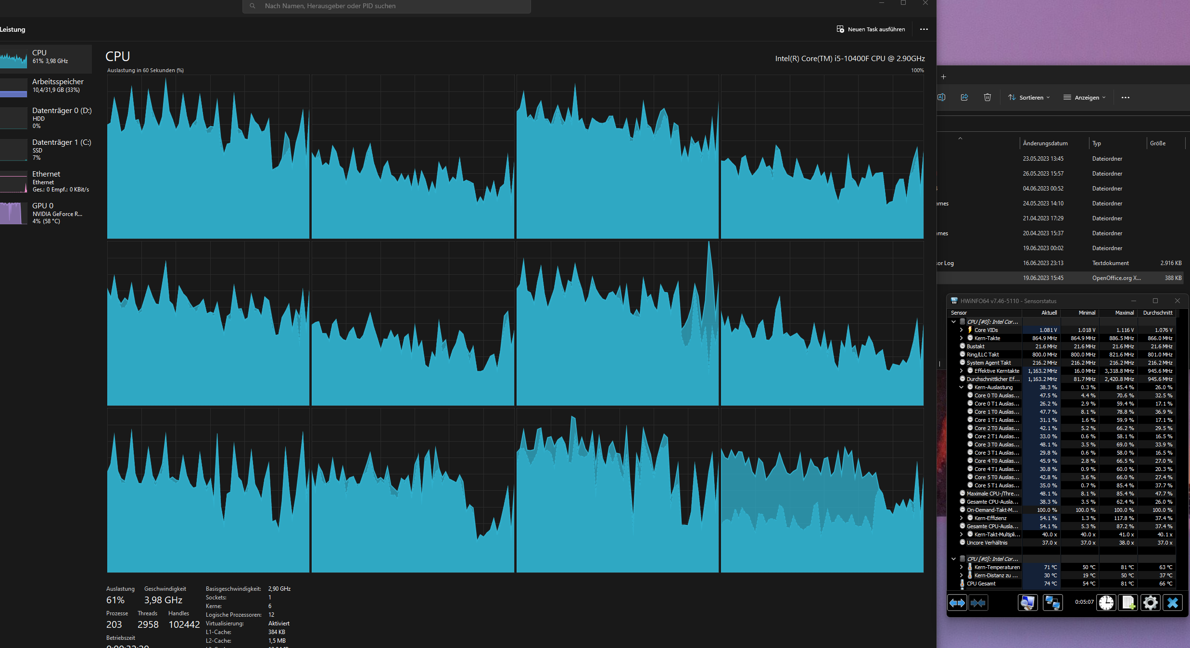Sort by Änderungsdatum column header

(1045, 143)
